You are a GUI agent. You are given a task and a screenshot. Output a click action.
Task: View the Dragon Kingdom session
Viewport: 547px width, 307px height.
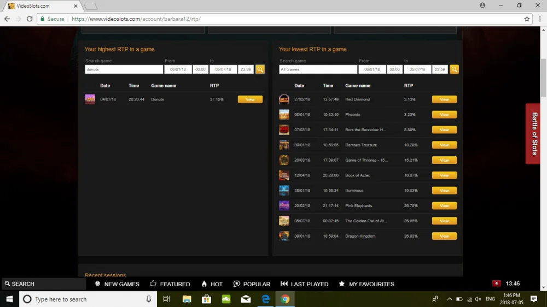[x=444, y=236]
